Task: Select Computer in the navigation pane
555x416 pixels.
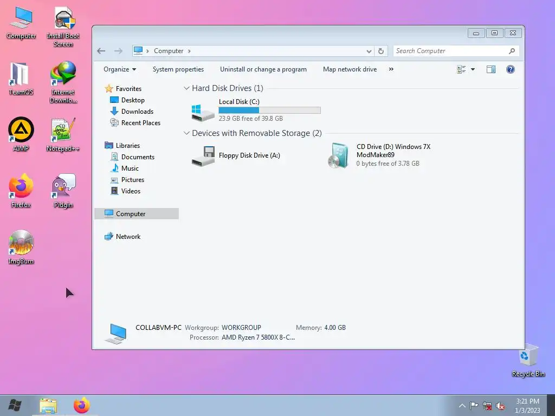Action: tap(137, 213)
